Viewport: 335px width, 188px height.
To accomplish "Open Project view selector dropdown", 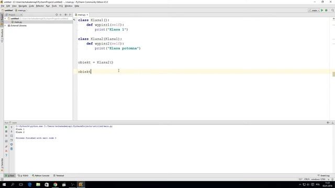I will click(x=14, y=15).
